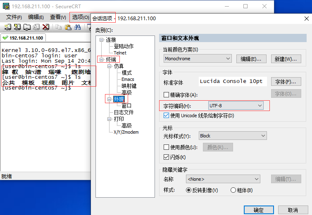Open the 编辑(E) menu
This screenshot has height=215, width=312.
[36, 17]
